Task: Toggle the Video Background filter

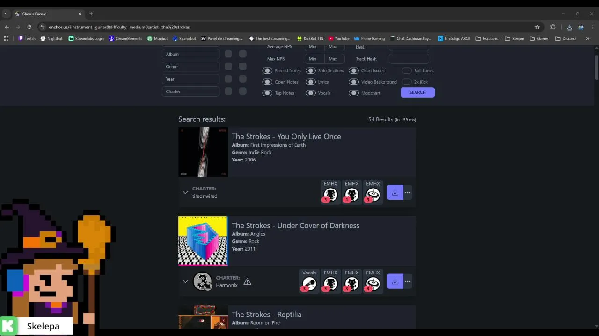Action: 354,82
